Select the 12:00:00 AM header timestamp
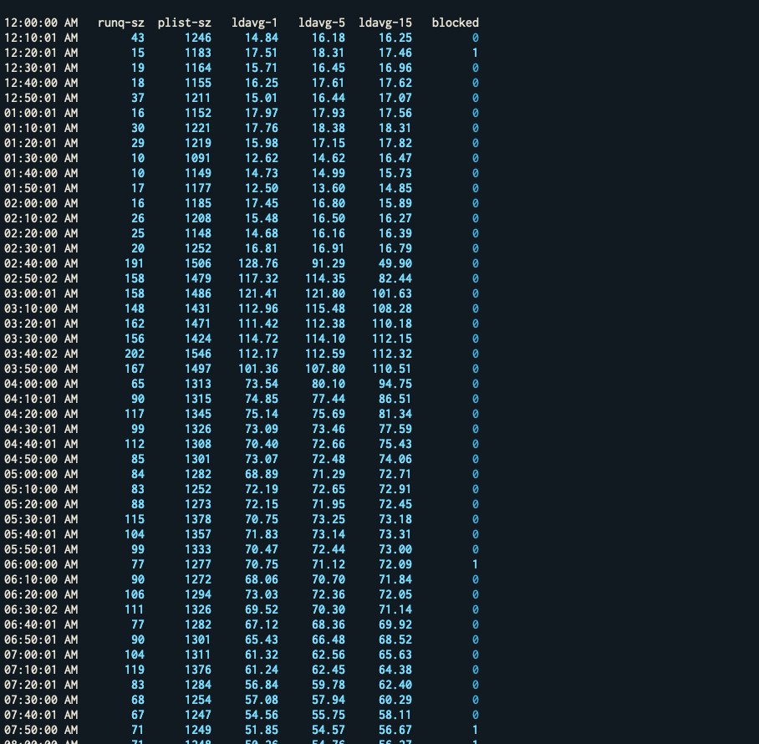 41,23
